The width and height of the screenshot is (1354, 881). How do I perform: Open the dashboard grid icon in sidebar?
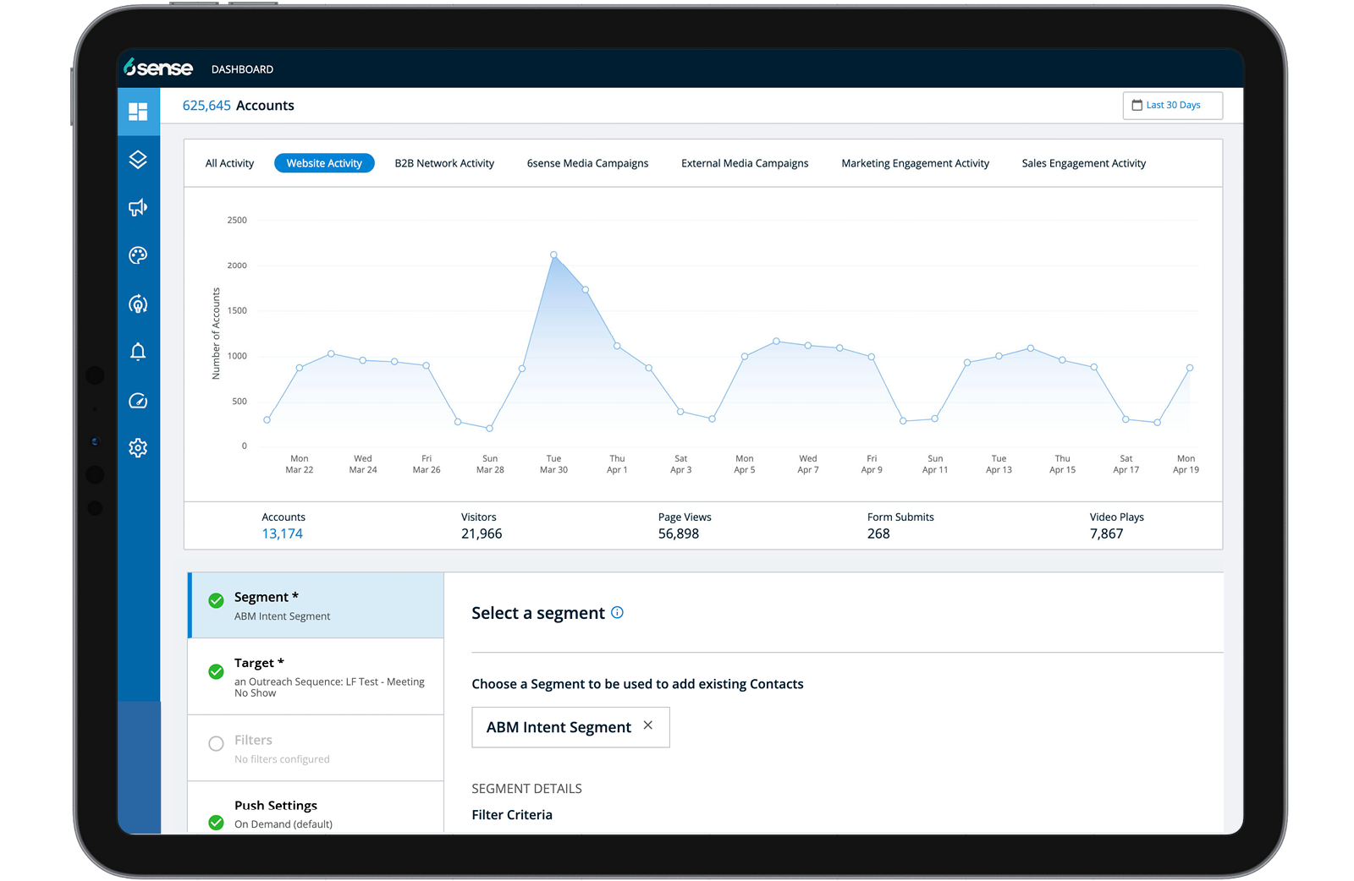coord(138,112)
